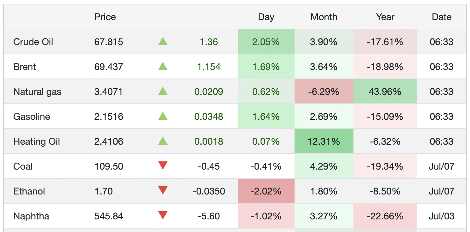Click the Naphtha red down arrow

coord(163,215)
